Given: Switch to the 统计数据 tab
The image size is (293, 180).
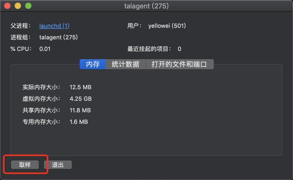Looking at the screenshot, I should point(126,64).
